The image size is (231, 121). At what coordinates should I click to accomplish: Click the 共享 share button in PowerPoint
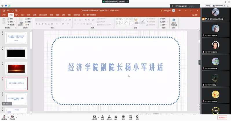pyautogui.click(x=195, y=15)
